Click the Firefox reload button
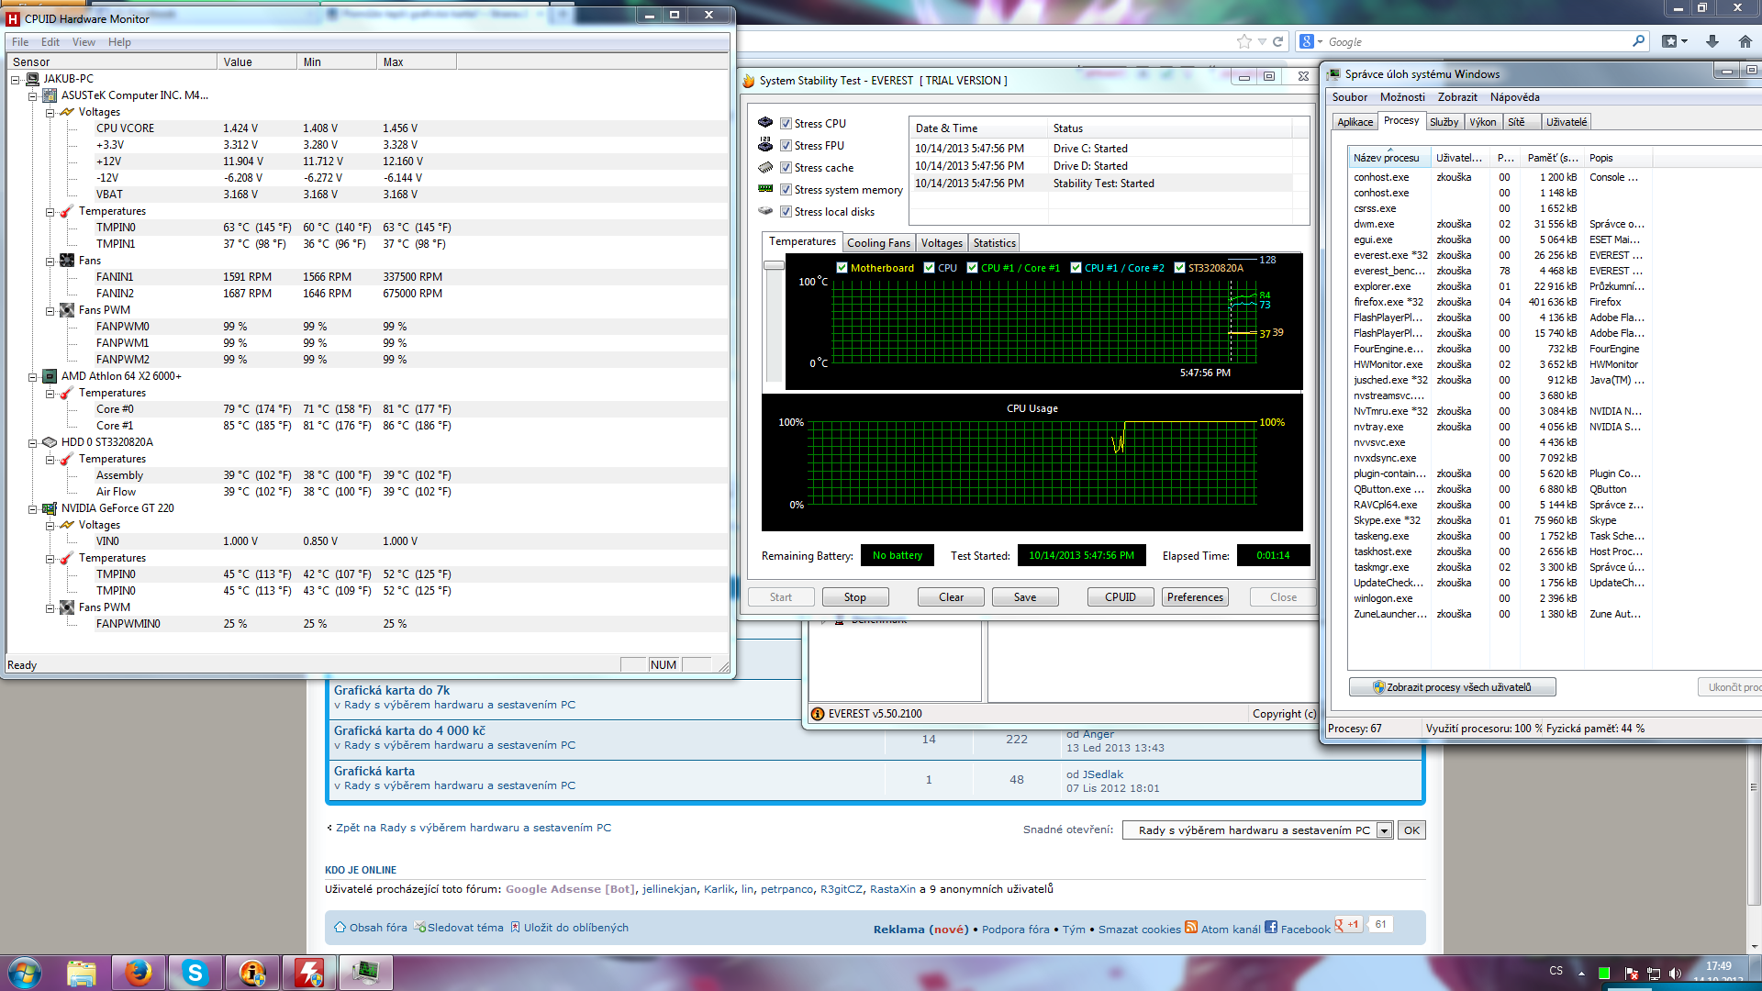The width and height of the screenshot is (1762, 991). pos(1277,41)
